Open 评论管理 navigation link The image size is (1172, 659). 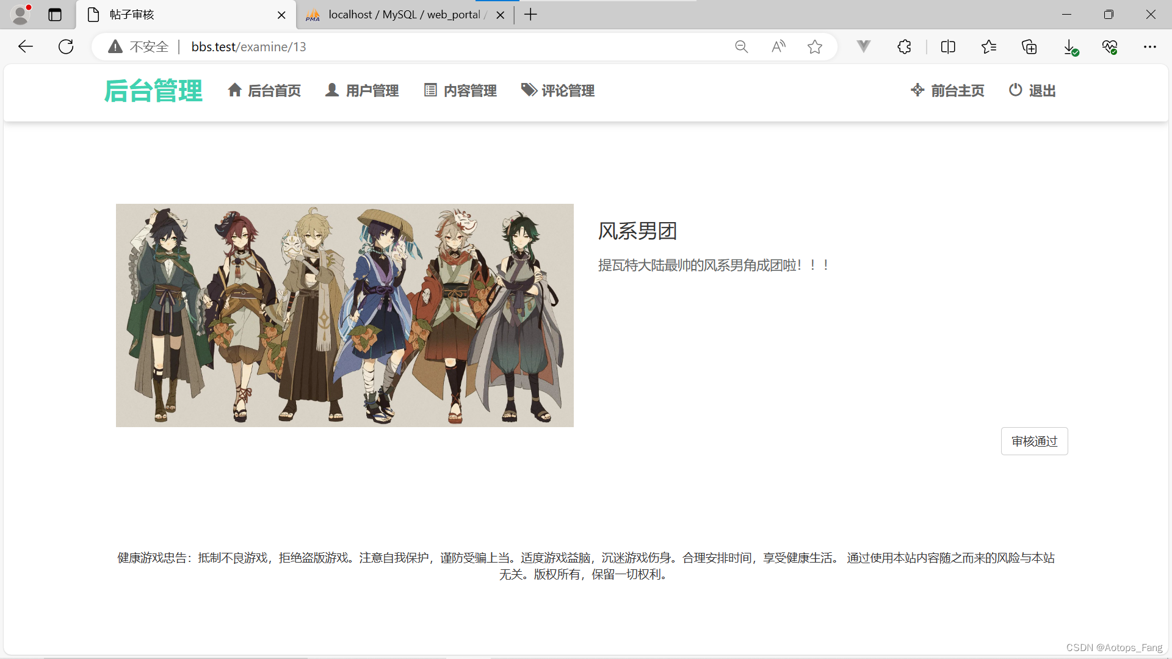click(558, 91)
